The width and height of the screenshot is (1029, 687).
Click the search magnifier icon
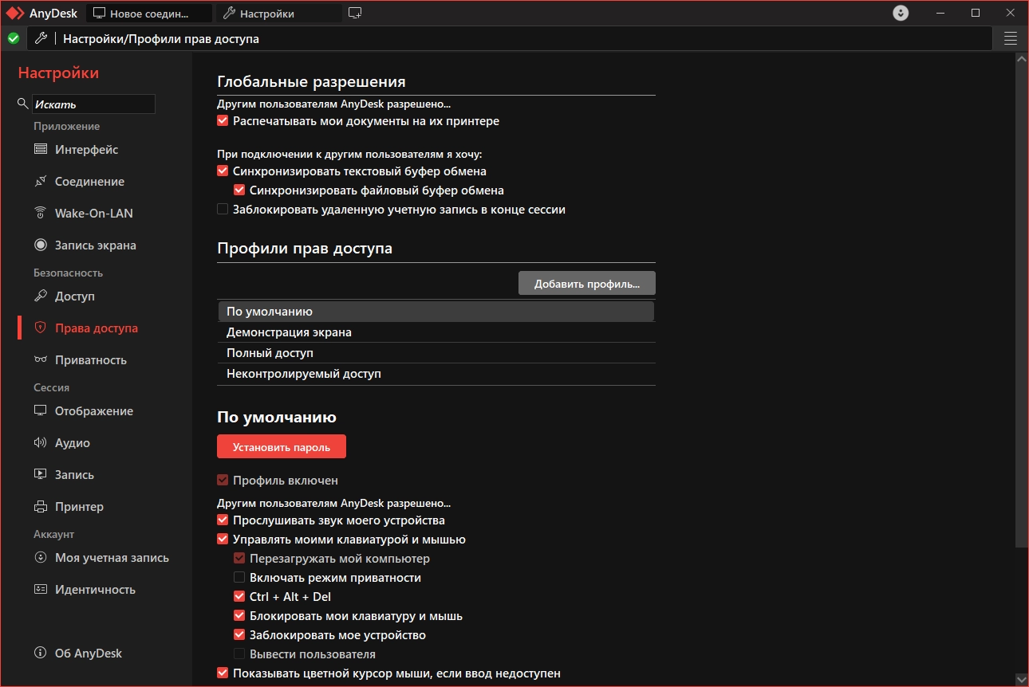(x=22, y=104)
